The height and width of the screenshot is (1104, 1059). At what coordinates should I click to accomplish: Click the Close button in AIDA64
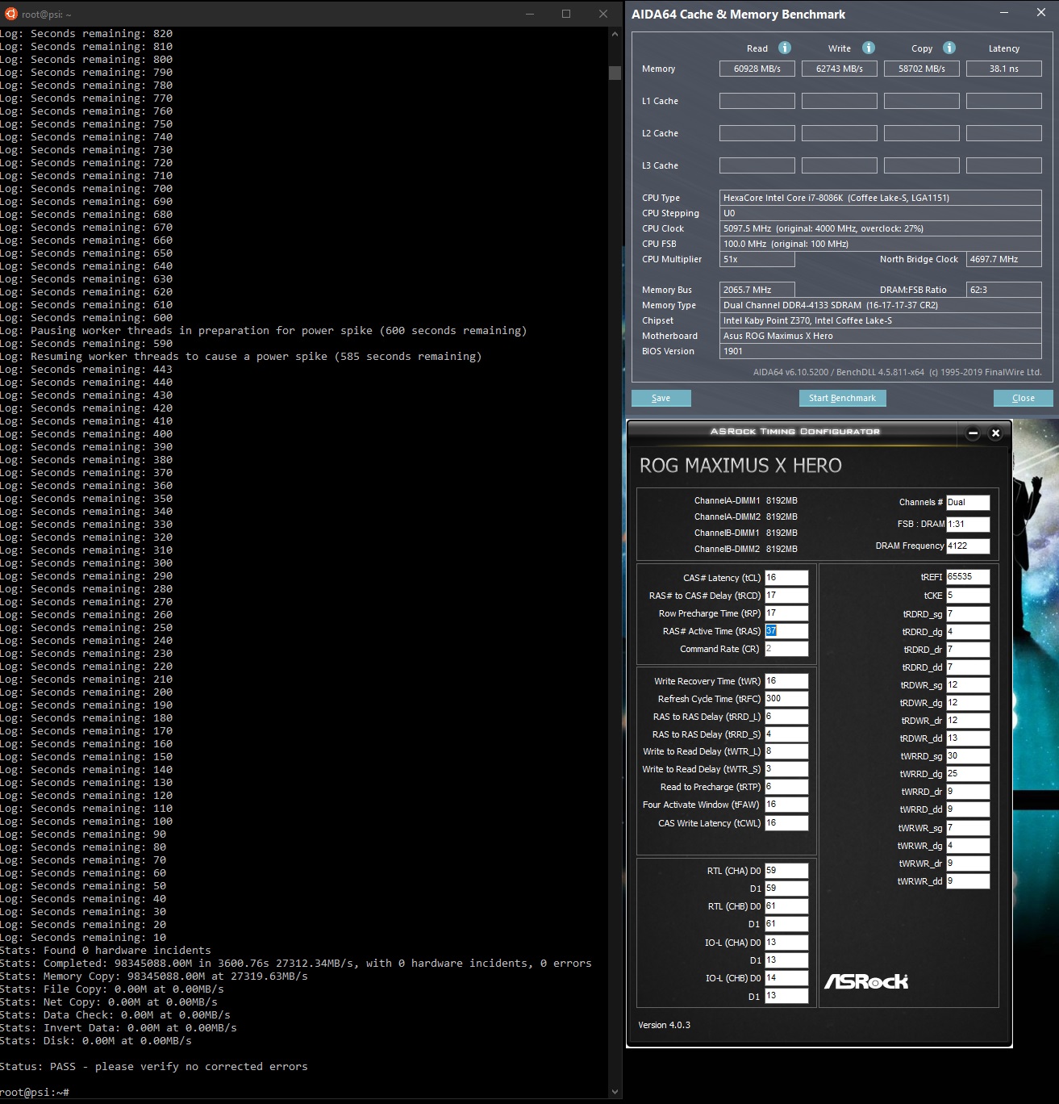[x=1024, y=398]
